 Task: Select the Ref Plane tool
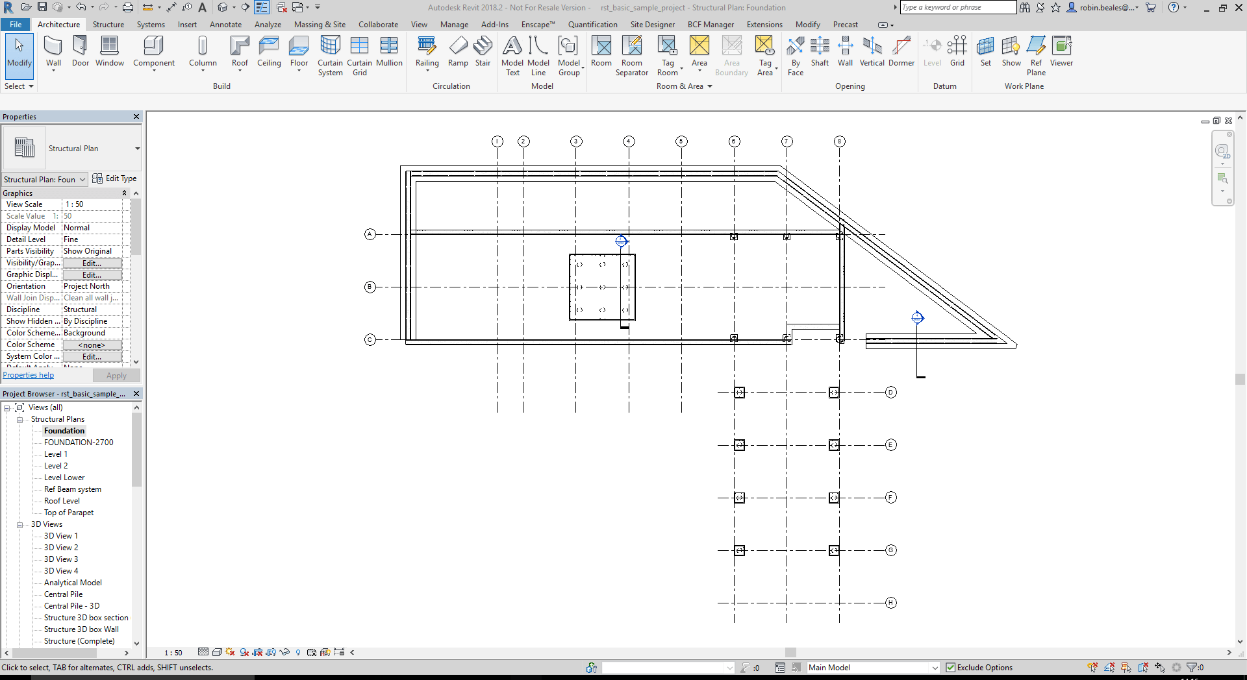pyautogui.click(x=1036, y=56)
